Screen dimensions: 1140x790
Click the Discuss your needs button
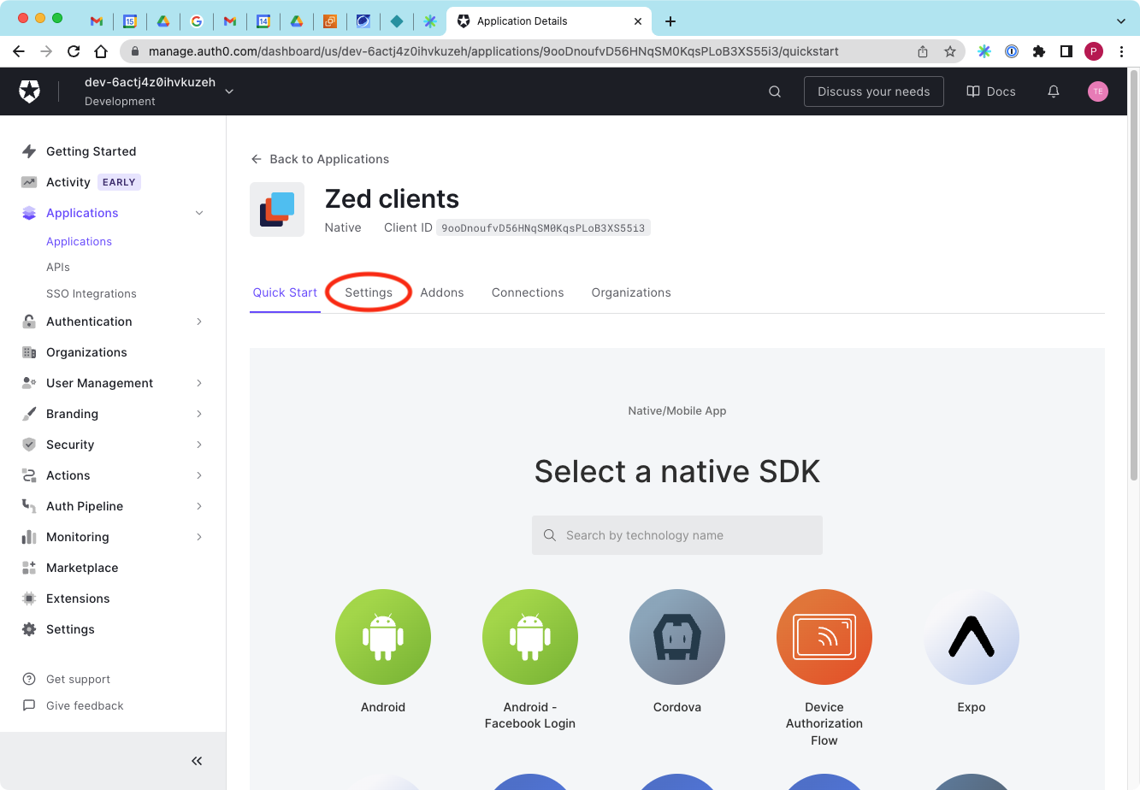(x=874, y=91)
